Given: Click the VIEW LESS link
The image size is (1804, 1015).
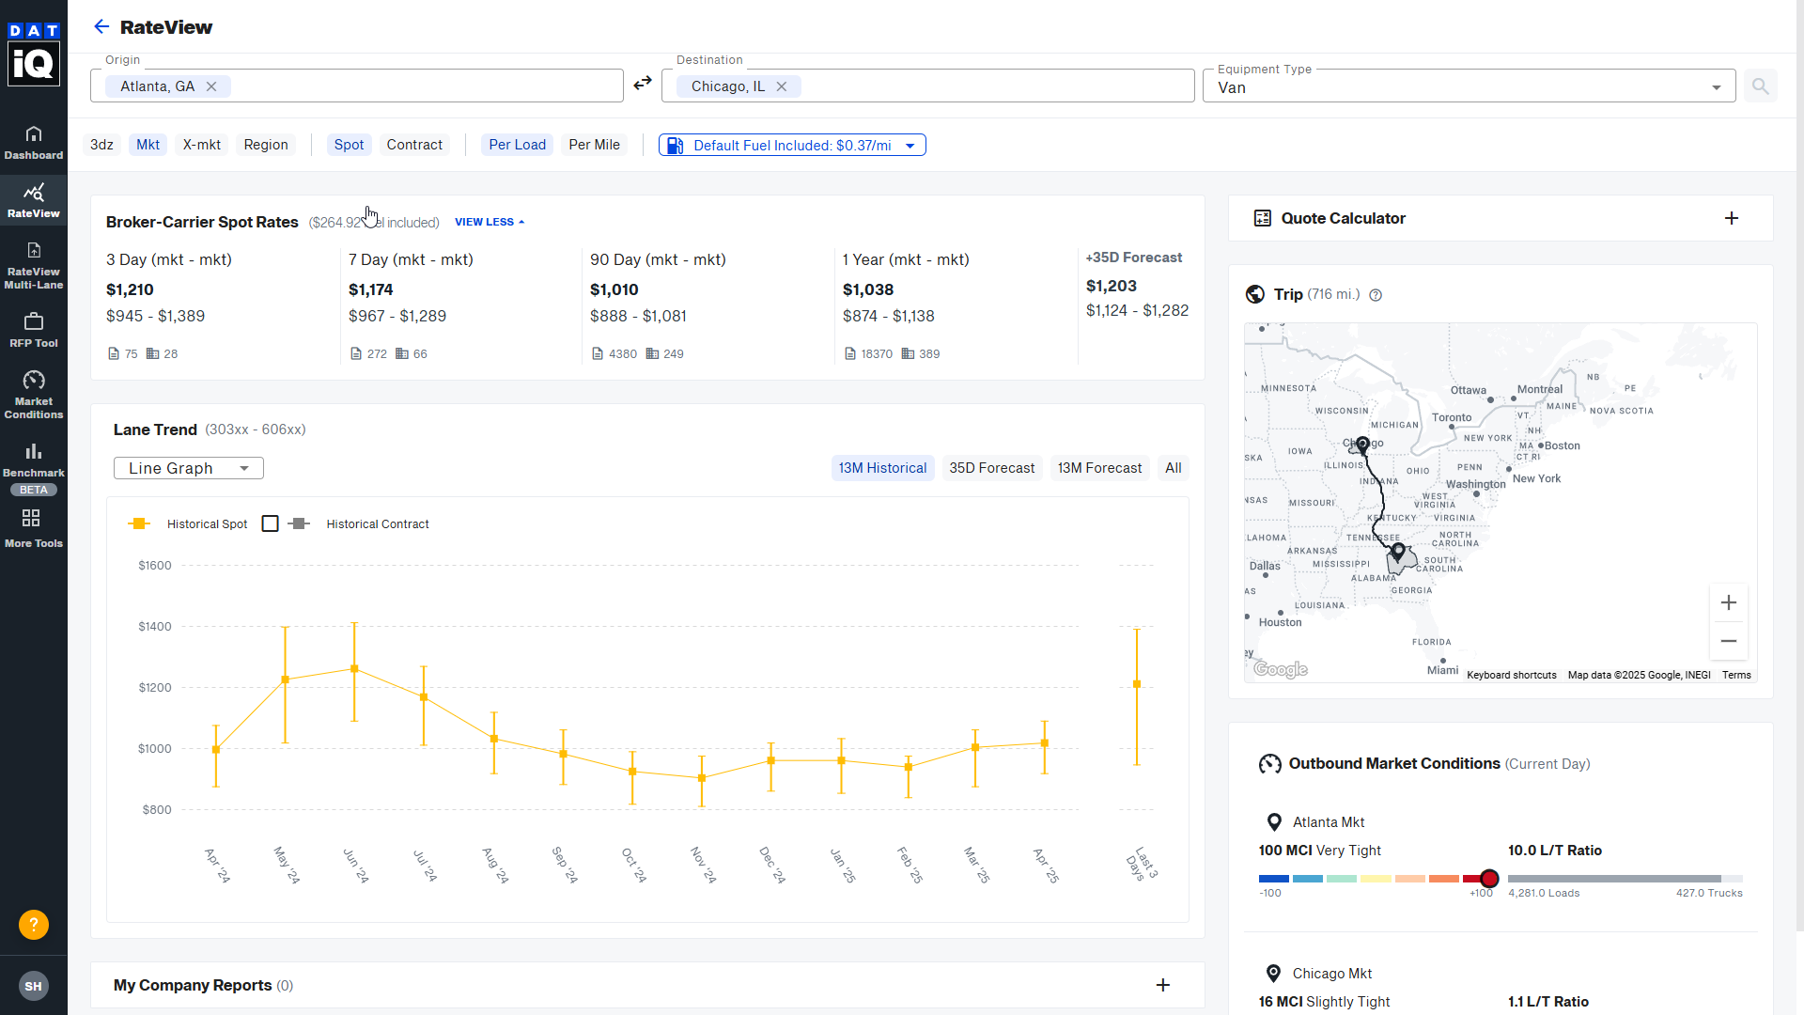Looking at the screenshot, I should (489, 222).
